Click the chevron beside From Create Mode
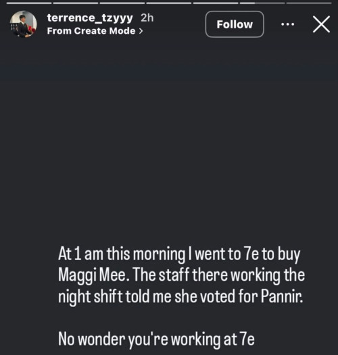338x355 pixels. point(141,31)
